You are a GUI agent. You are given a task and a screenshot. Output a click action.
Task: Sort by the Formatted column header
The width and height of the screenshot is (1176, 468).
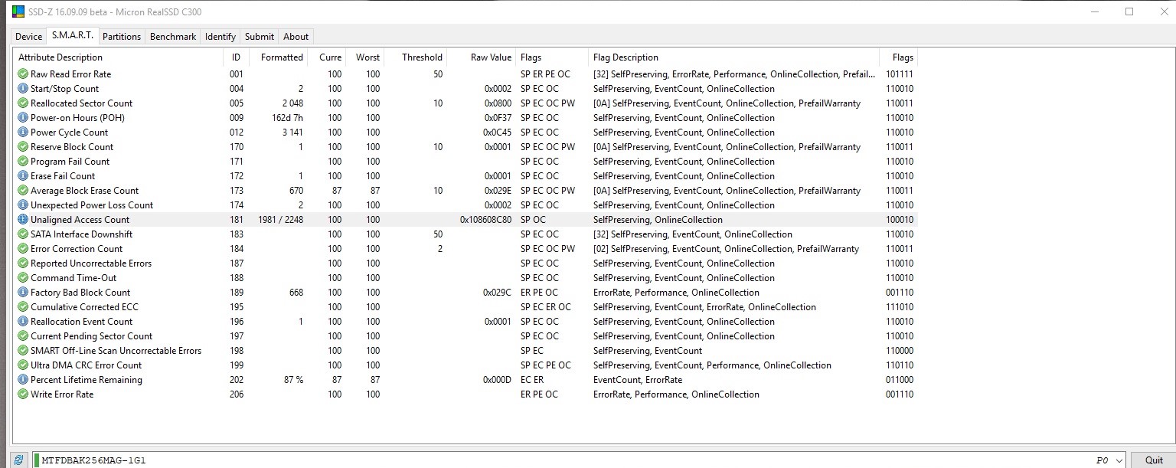coord(279,57)
